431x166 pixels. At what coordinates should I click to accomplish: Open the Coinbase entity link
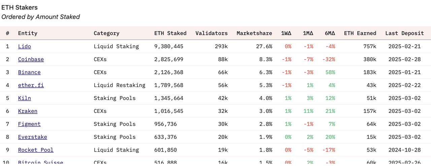(31, 59)
